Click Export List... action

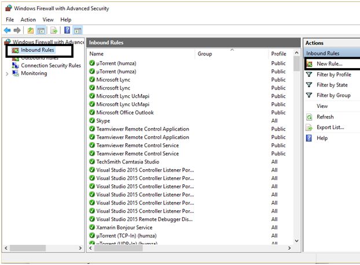click(x=330, y=128)
